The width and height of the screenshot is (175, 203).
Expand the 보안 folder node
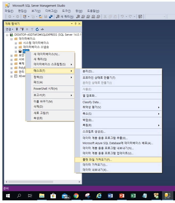click(11, 56)
